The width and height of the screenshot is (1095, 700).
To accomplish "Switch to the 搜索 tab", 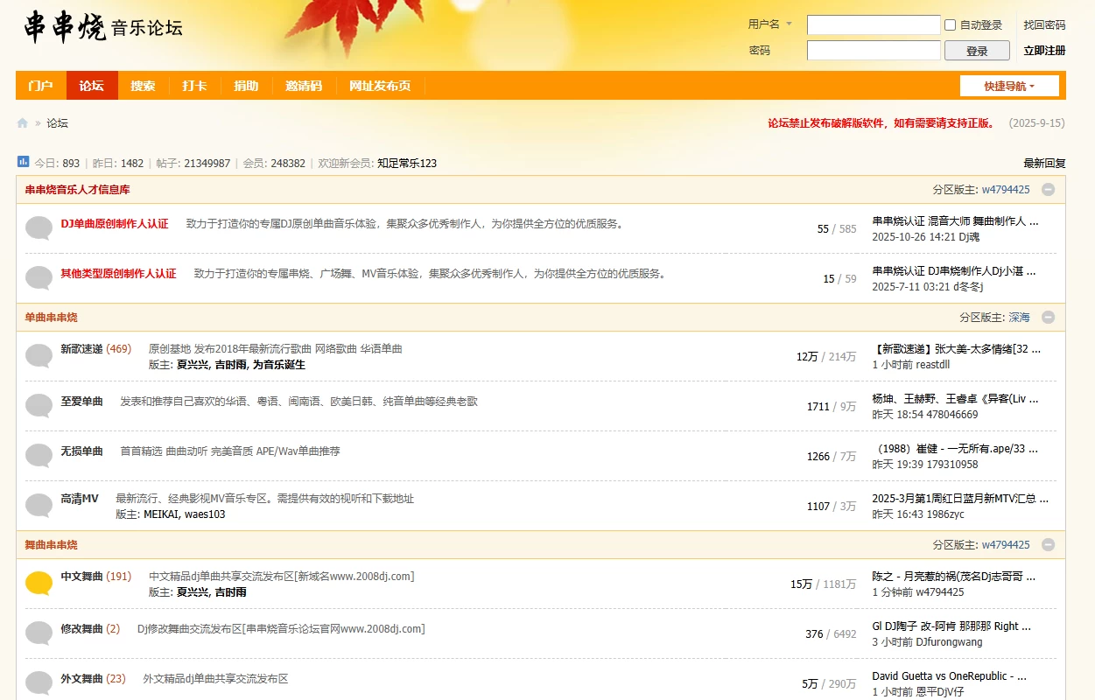I will pyautogui.click(x=143, y=85).
